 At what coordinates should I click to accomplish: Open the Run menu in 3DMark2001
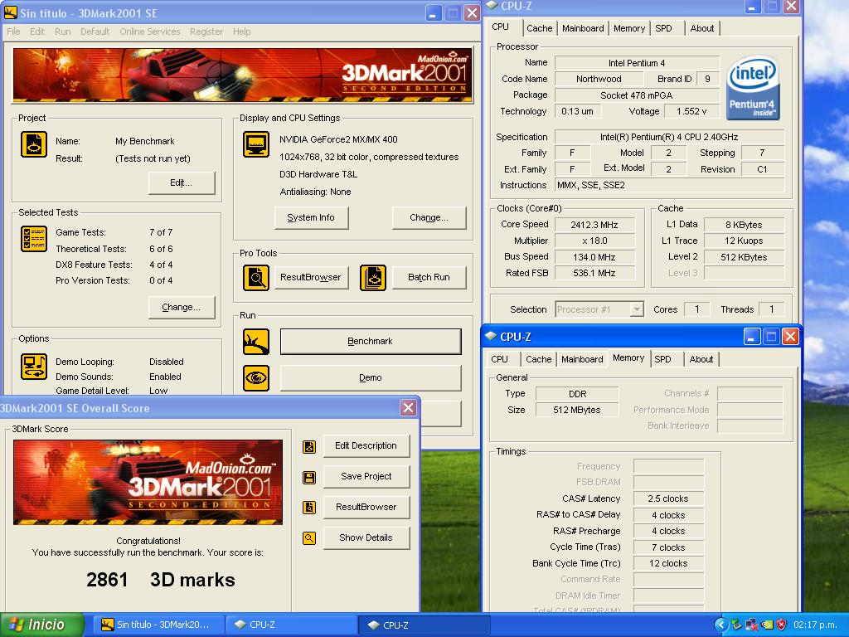point(63,32)
